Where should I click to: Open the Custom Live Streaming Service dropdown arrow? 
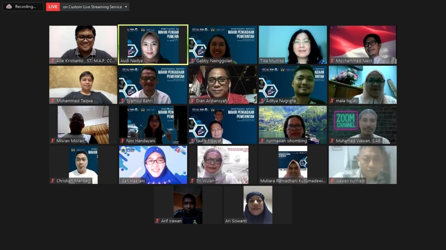(126, 7)
